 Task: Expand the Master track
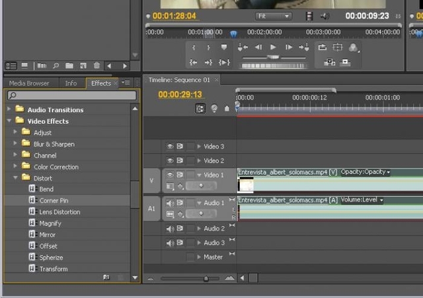pos(199,257)
